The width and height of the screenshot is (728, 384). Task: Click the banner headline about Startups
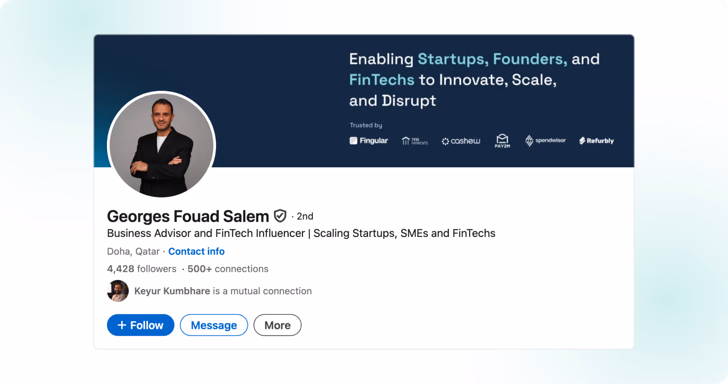(x=474, y=80)
